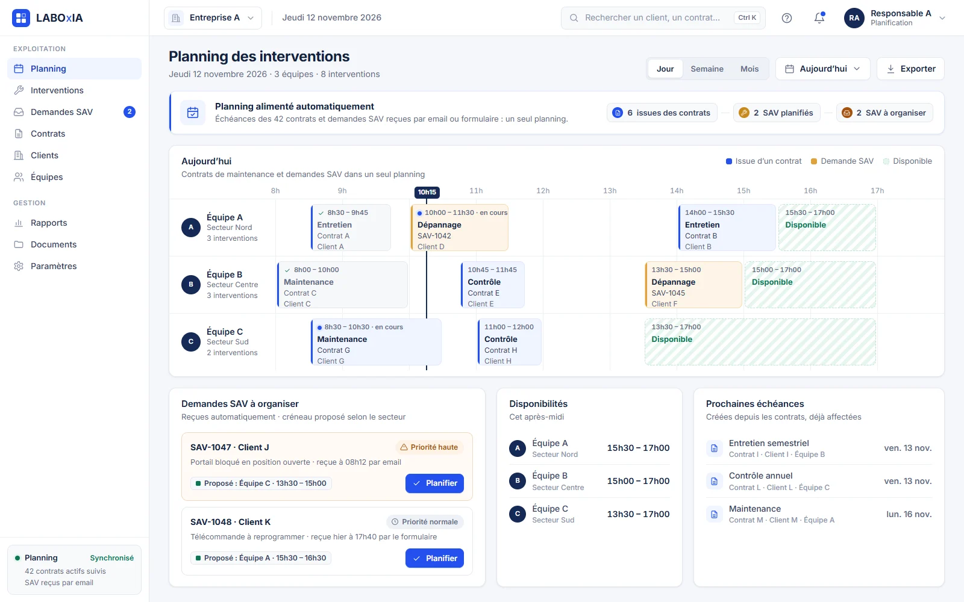Click the 6 issues des contrats chip
The image size is (964, 602).
(x=662, y=113)
